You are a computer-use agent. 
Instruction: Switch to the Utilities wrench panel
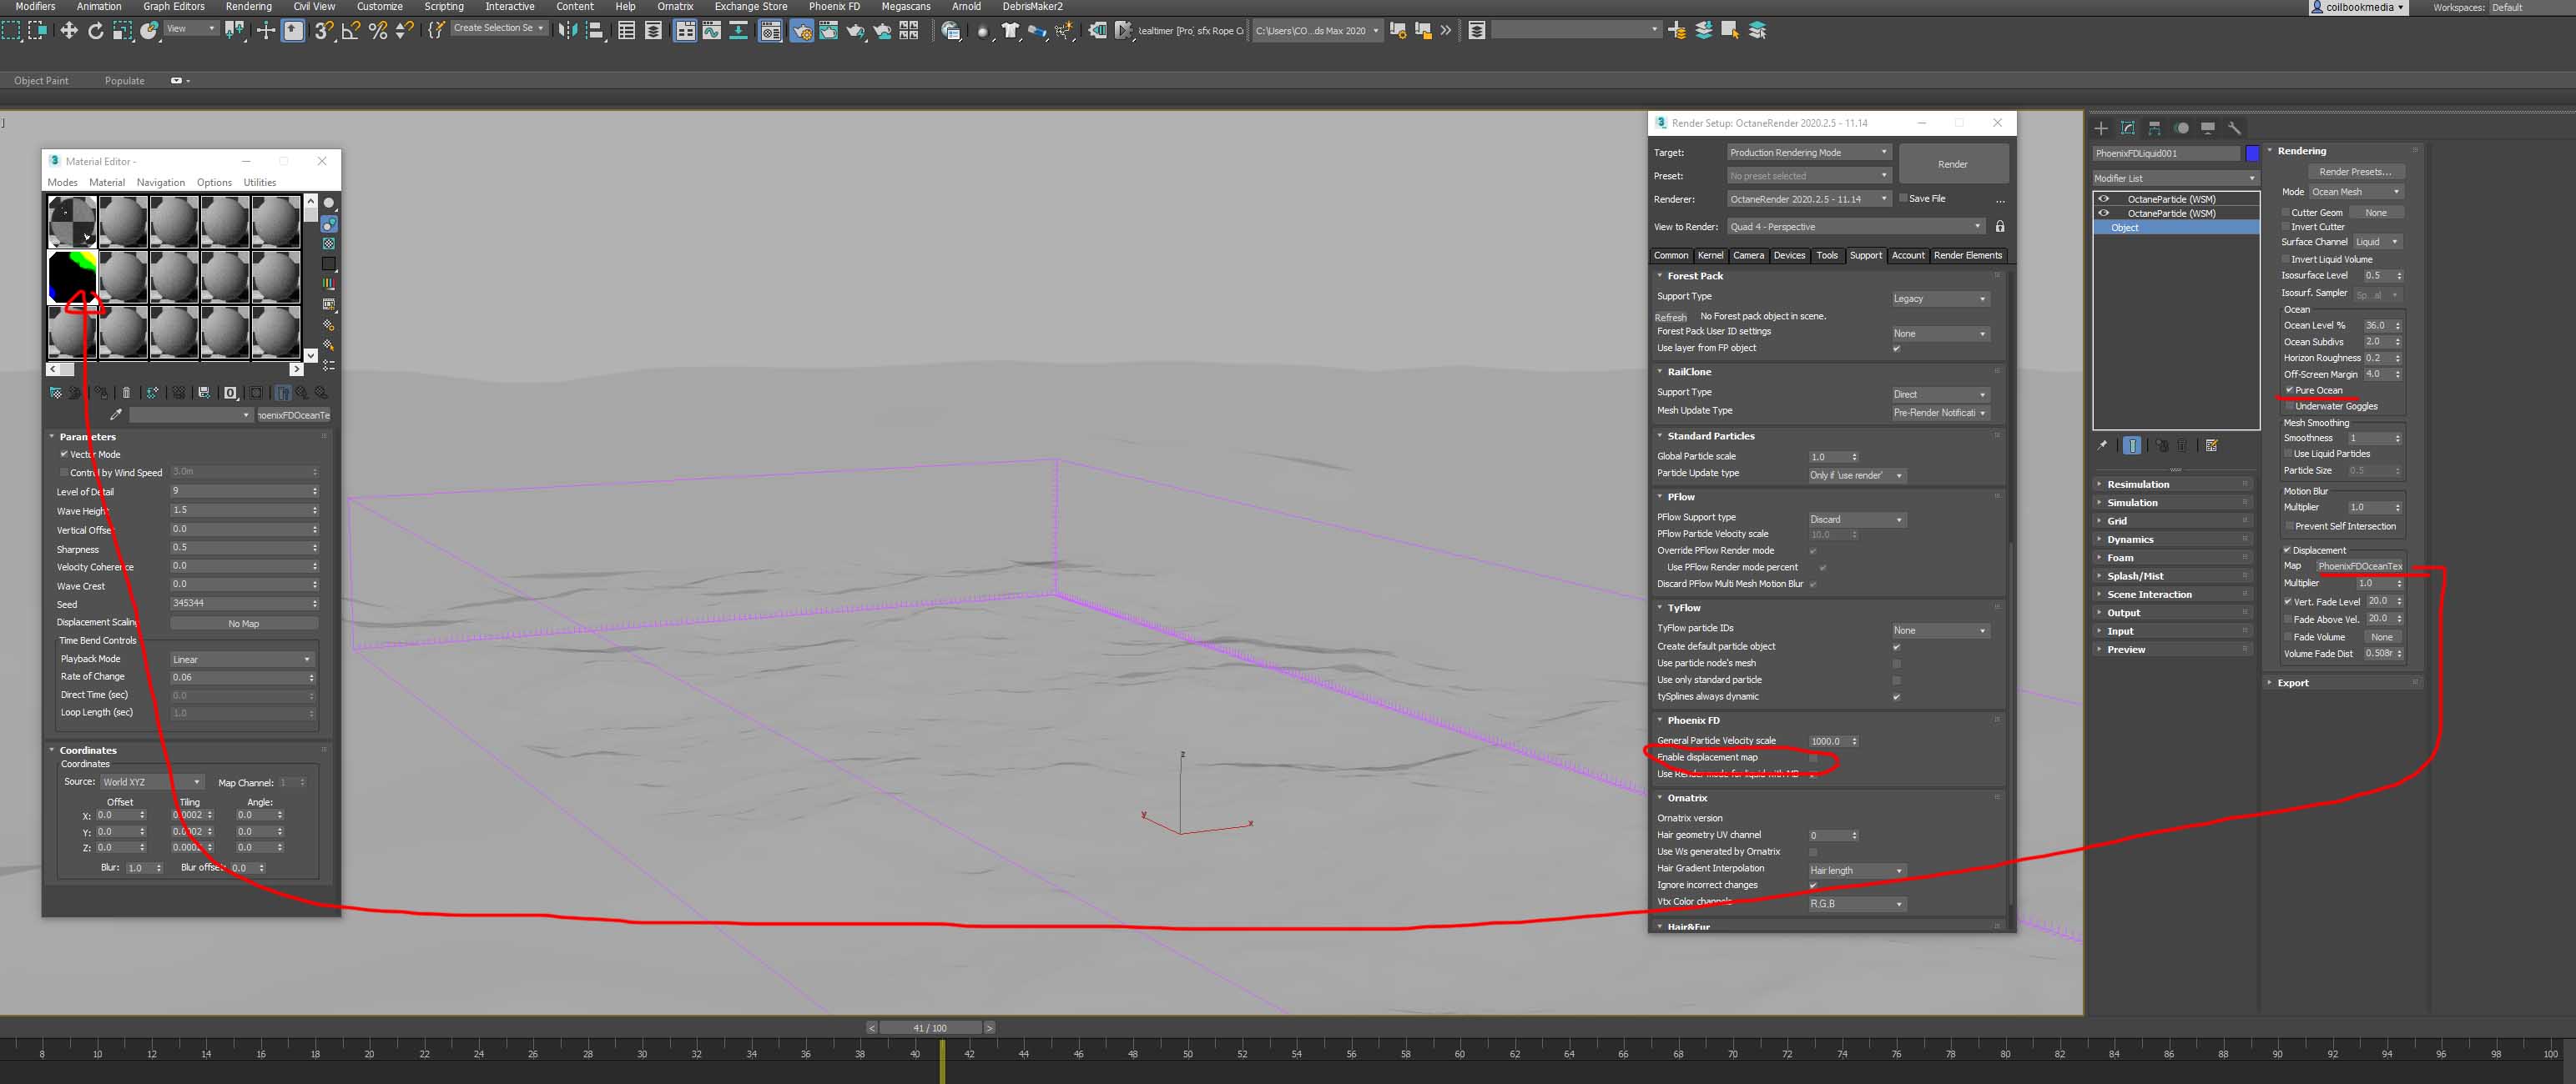pos(2235,128)
